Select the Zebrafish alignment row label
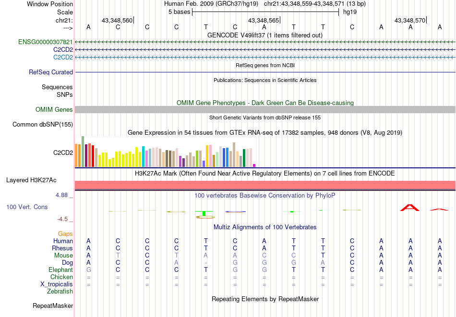Viewport: 456px width, 317px height. 60,292
